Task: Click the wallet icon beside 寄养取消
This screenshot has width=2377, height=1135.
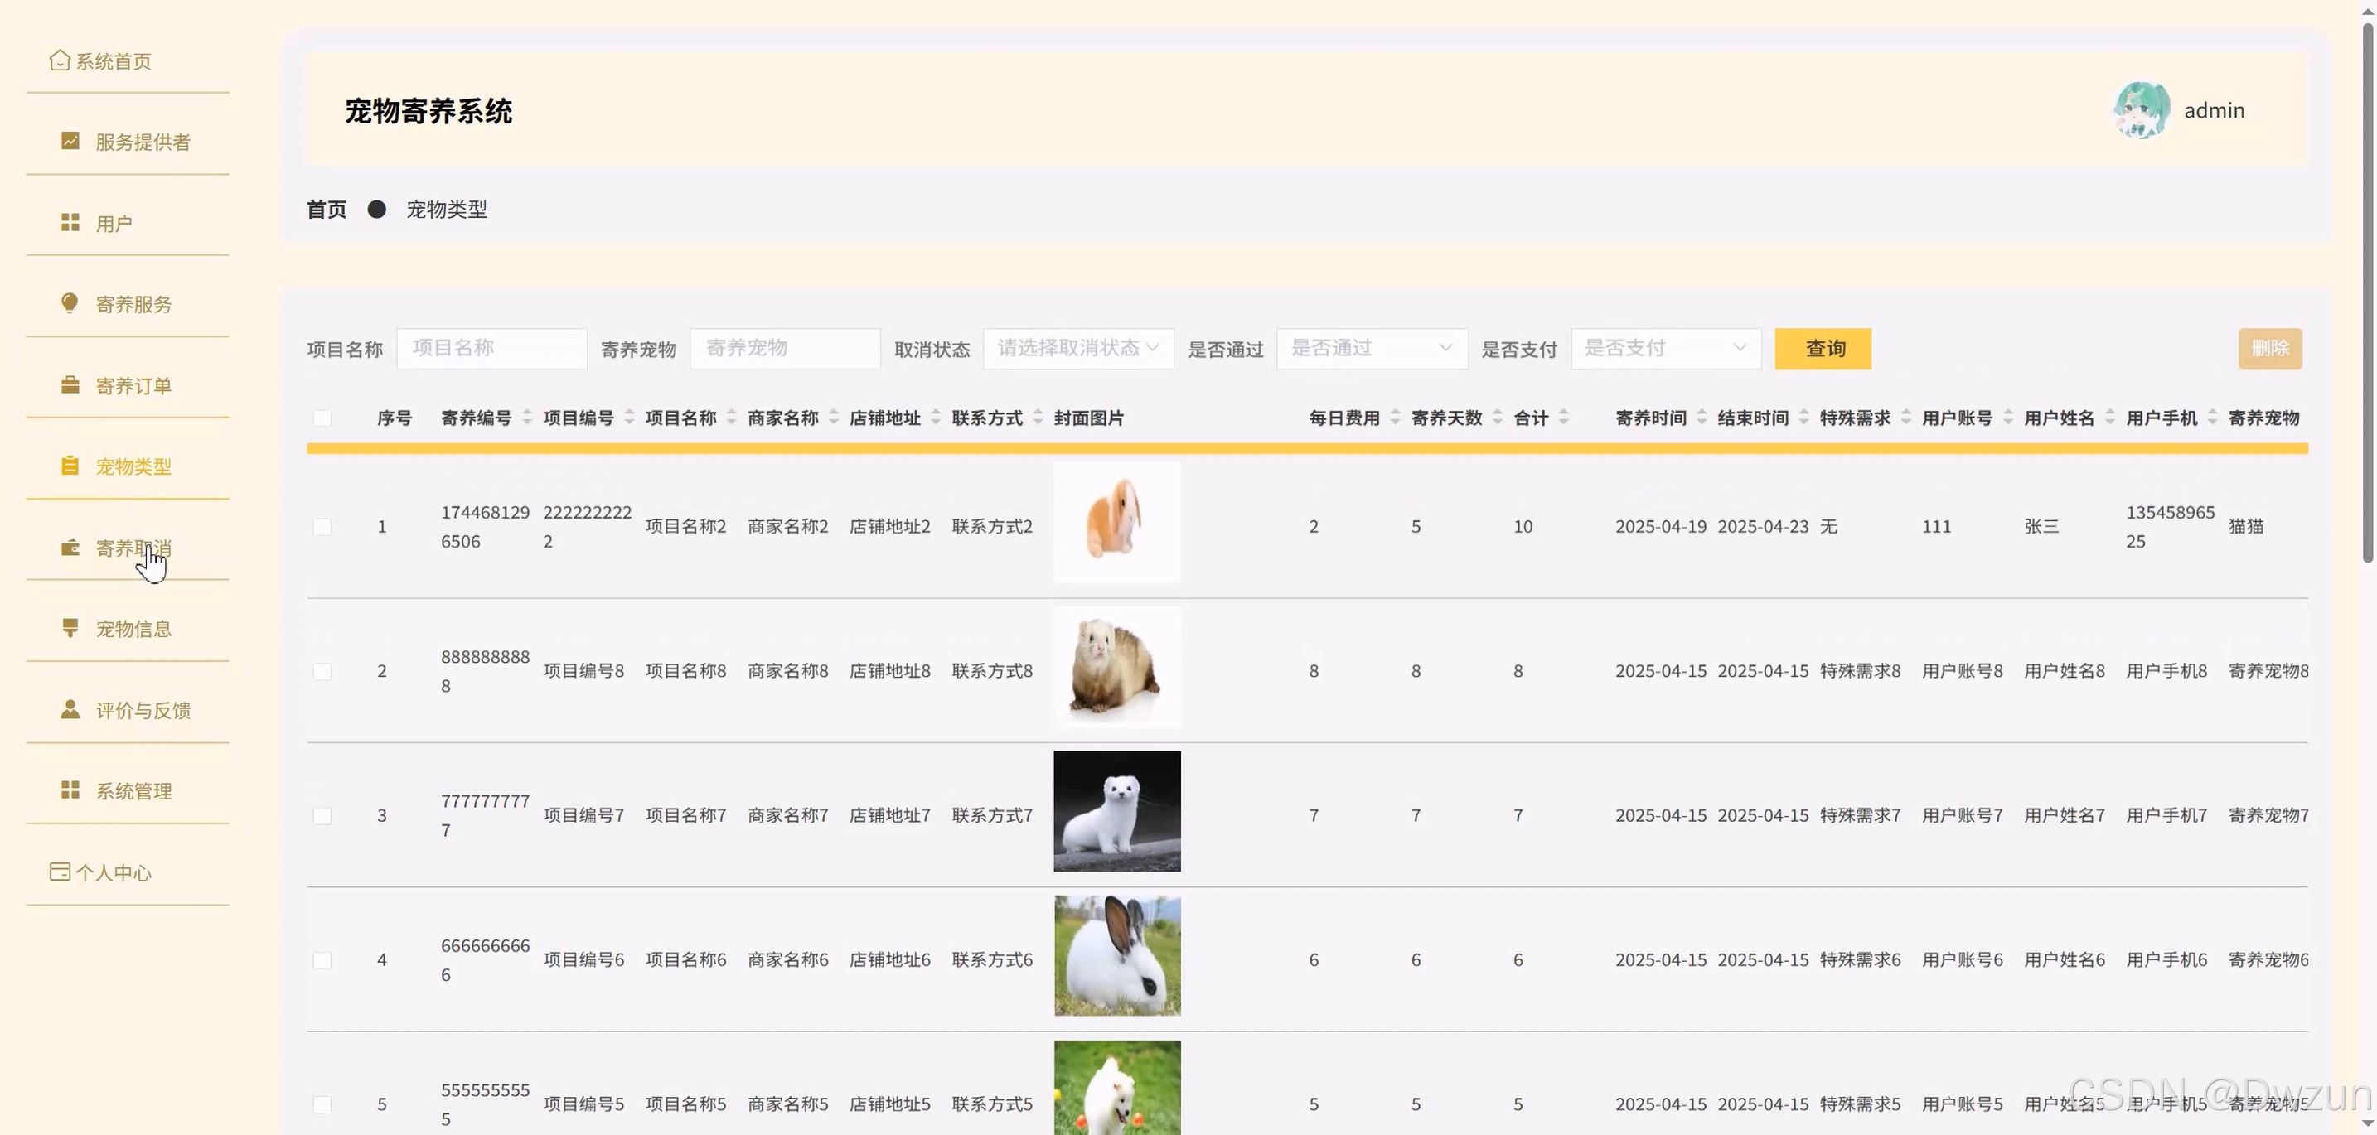Action: pos(70,548)
